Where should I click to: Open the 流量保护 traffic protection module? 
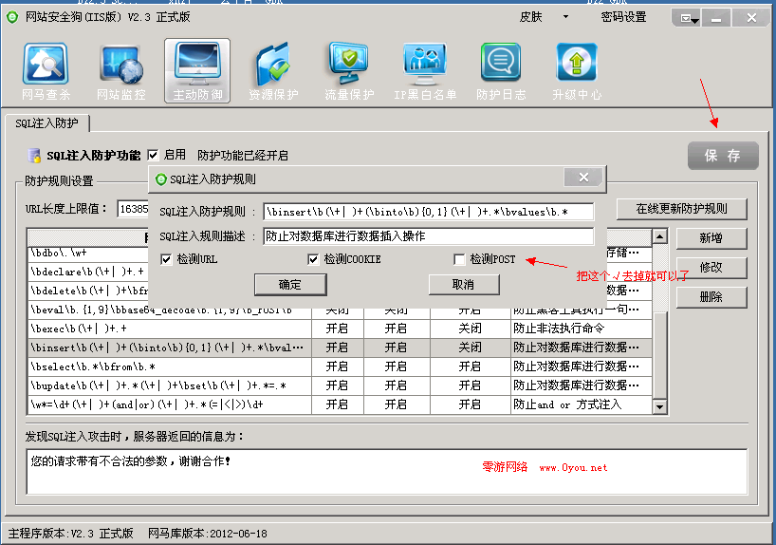[x=349, y=71]
